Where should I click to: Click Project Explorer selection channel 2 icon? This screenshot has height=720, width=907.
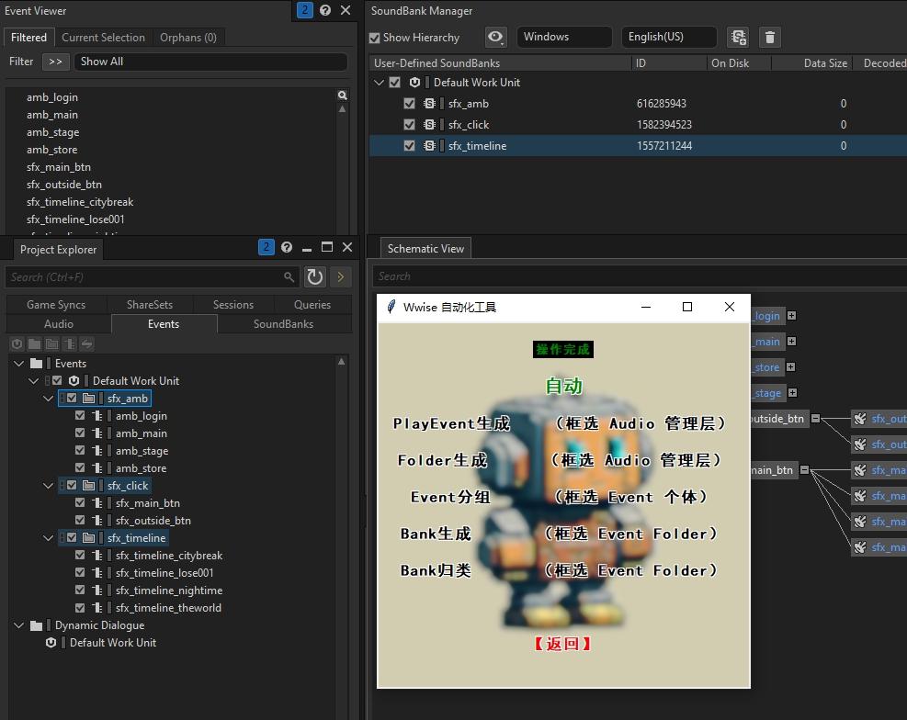click(x=266, y=247)
